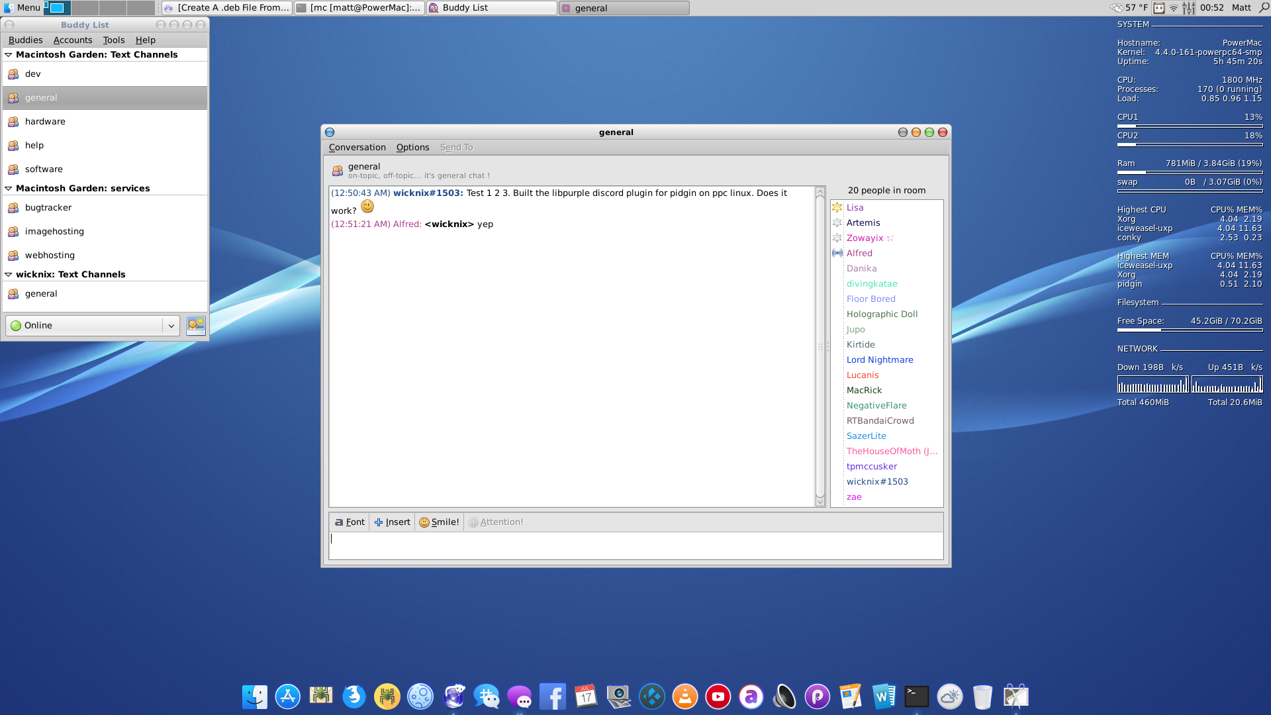Click the message input field

pos(635,546)
